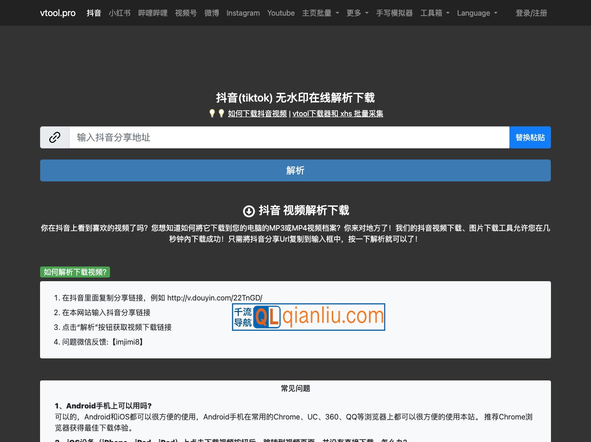This screenshot has width=591, height=442.
Task: Open the 如何下载抖音视频 help link
Action: pos(257,113)
